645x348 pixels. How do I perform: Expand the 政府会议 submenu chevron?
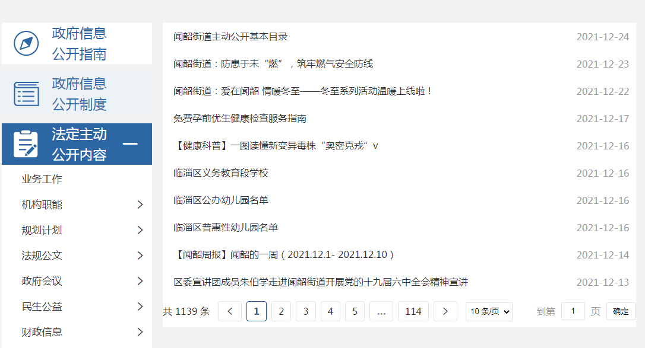[140, 281]
